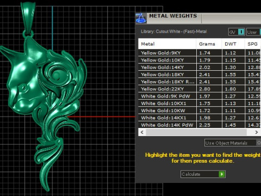
Task: Select the Yellow Gold:9KY row
Action: pyautogui.click(x=200, y=53)
